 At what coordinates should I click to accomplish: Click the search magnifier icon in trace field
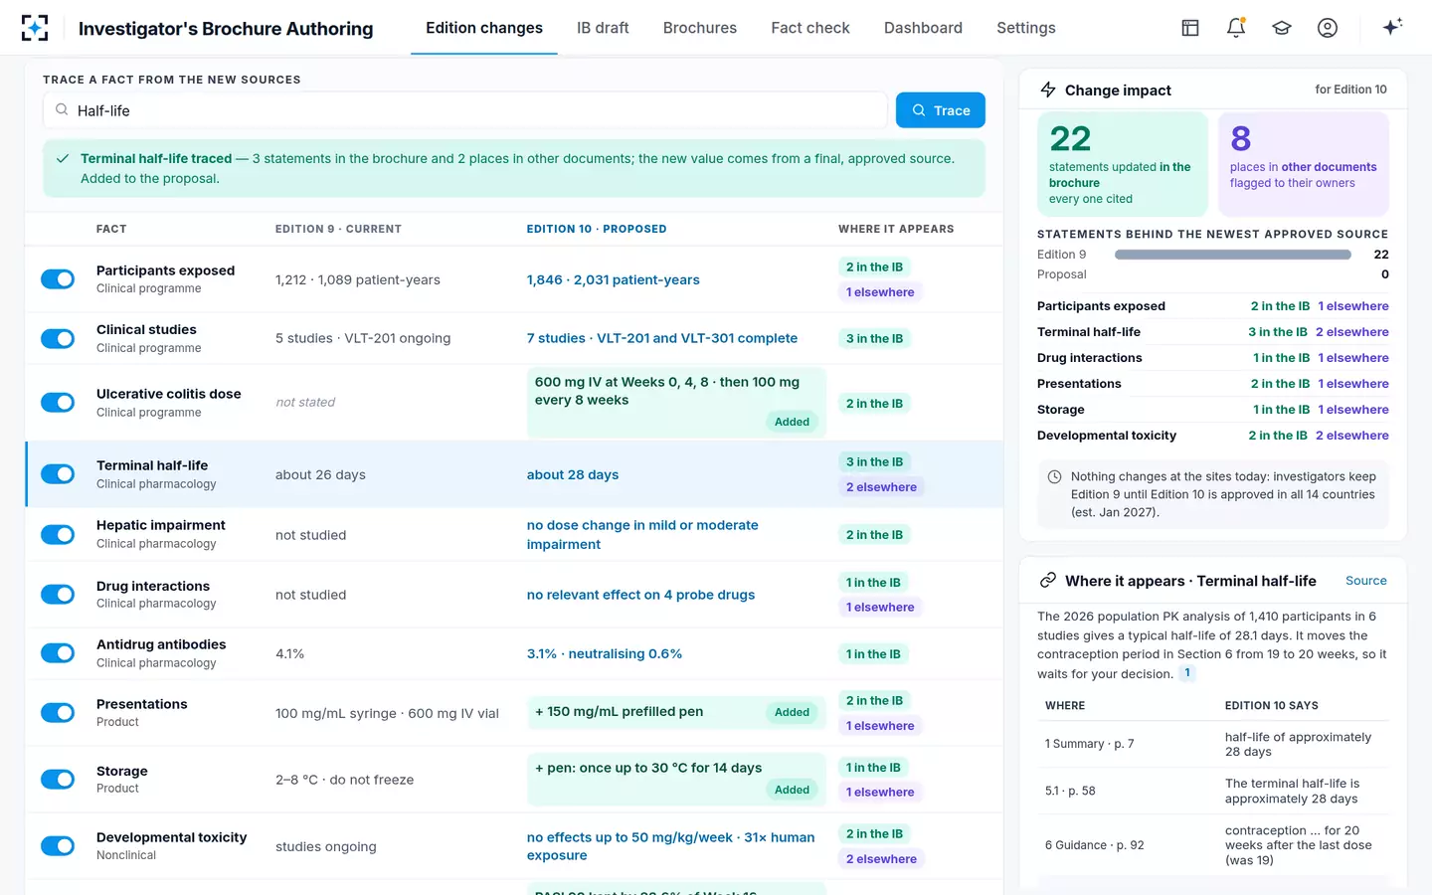(62, 110)
